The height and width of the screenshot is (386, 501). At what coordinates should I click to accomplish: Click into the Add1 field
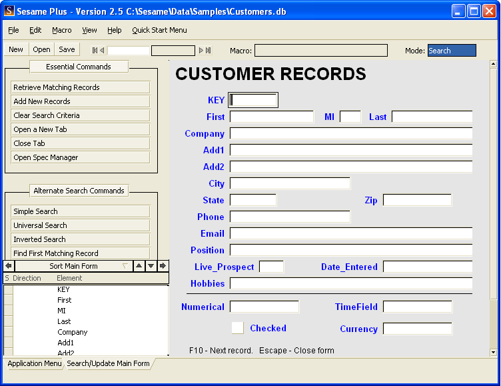tap(351, 150)
